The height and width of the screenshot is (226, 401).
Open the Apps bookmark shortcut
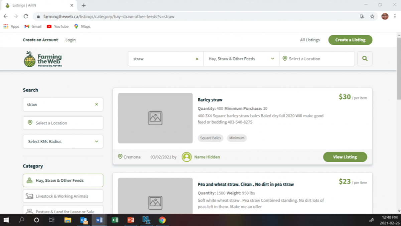click(x=11, y=26)
